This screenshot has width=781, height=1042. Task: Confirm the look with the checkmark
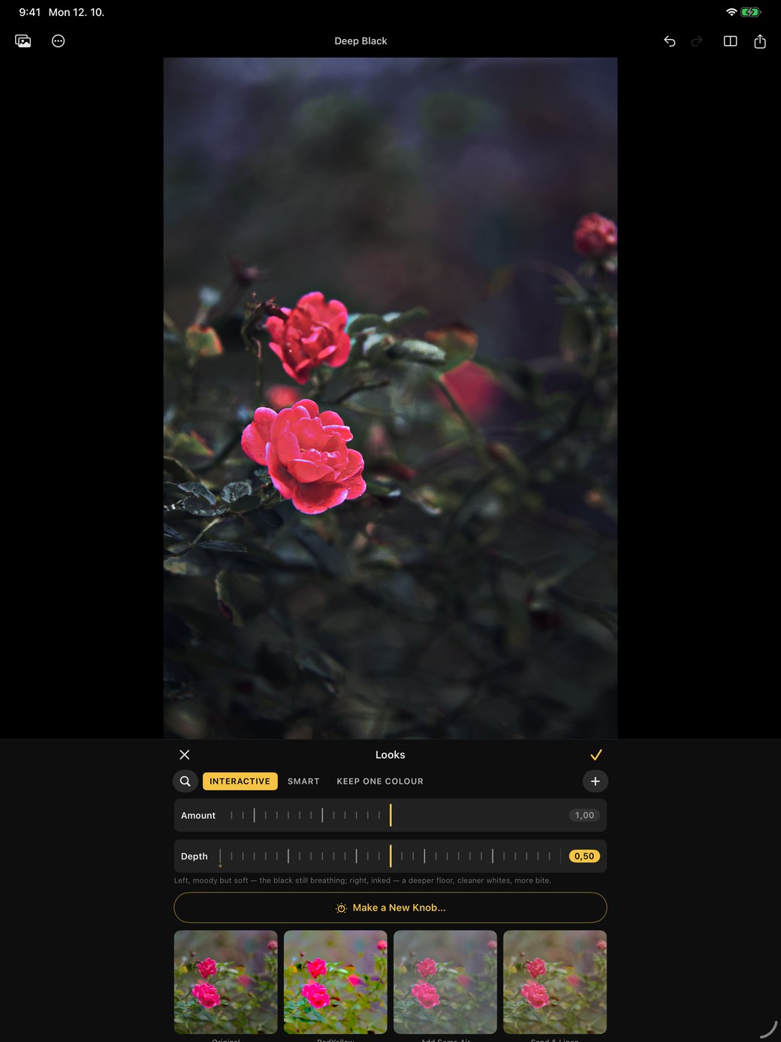pyautogui.click(x=596, y=754)
